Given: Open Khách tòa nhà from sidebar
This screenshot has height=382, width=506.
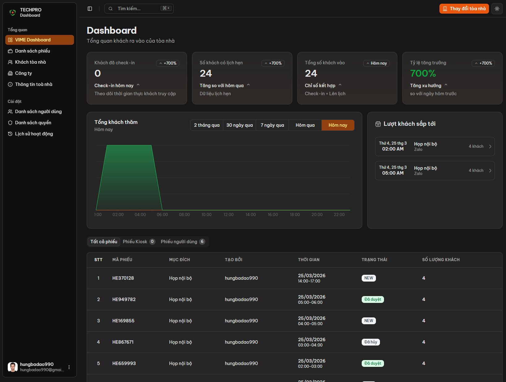Looking at the screenshot, I should [x=30, y=62].
